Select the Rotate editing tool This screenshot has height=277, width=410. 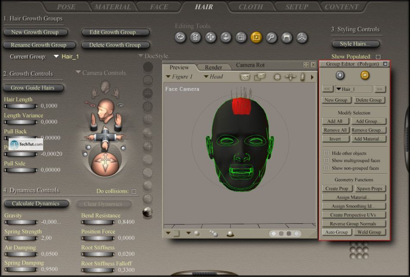180,38
